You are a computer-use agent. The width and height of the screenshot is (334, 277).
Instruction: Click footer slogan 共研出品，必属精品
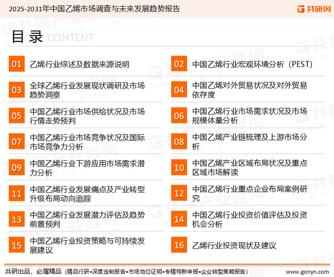[33, 272]
